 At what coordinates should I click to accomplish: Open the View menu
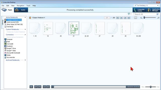tap(13, 5)
